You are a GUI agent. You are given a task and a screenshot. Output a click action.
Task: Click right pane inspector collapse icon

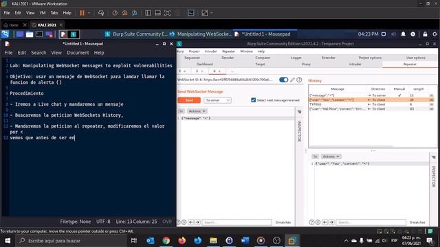pos(434,157)
